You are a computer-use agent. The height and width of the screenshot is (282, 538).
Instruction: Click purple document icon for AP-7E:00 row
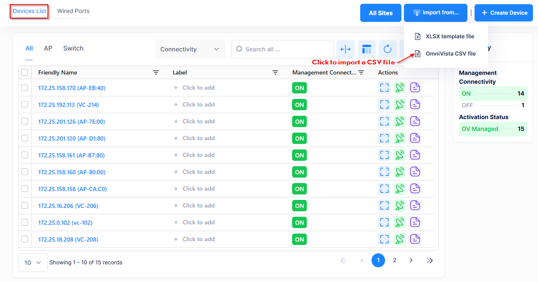click(415, 121)
